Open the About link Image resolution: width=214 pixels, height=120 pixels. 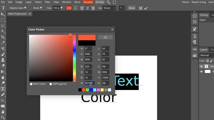click(x=186, y=2)
